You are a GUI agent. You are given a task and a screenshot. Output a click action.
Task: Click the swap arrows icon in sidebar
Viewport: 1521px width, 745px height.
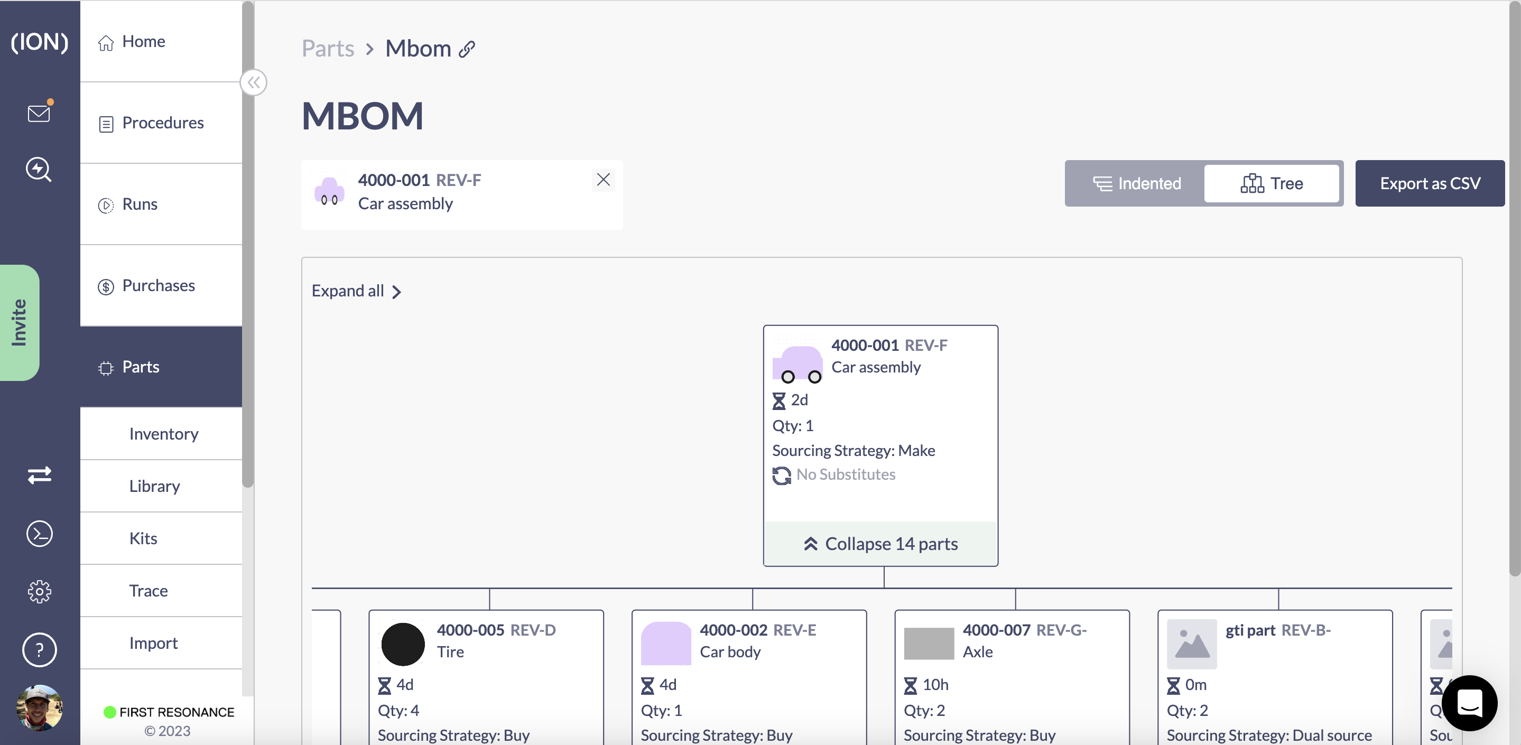point(39,474)
